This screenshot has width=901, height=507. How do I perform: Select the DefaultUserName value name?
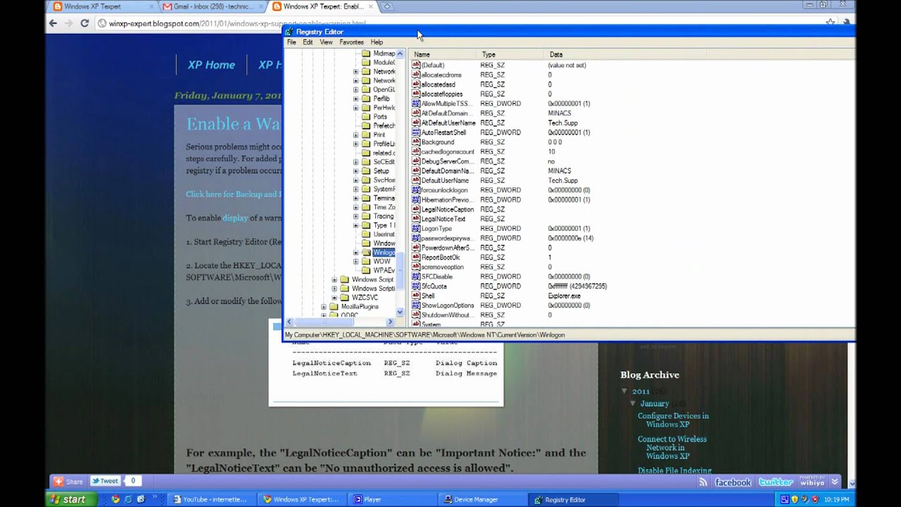point(445,180)
